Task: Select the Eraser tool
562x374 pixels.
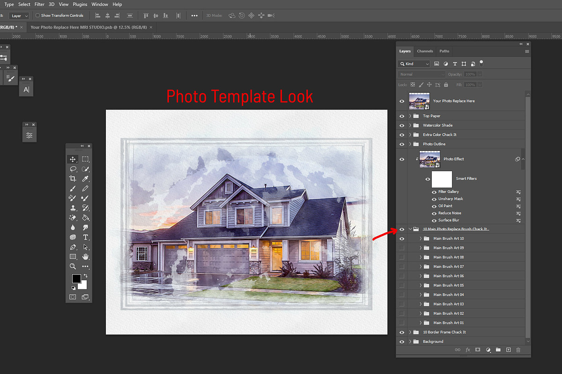Action: point(73,217)
